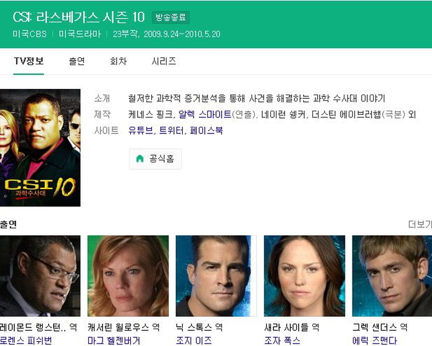Image resolution: width=432 pixels, height=346 pixels.
Task: Click the 방송종료 status badge
Action: pyautogui.click(x=171, y=17)
